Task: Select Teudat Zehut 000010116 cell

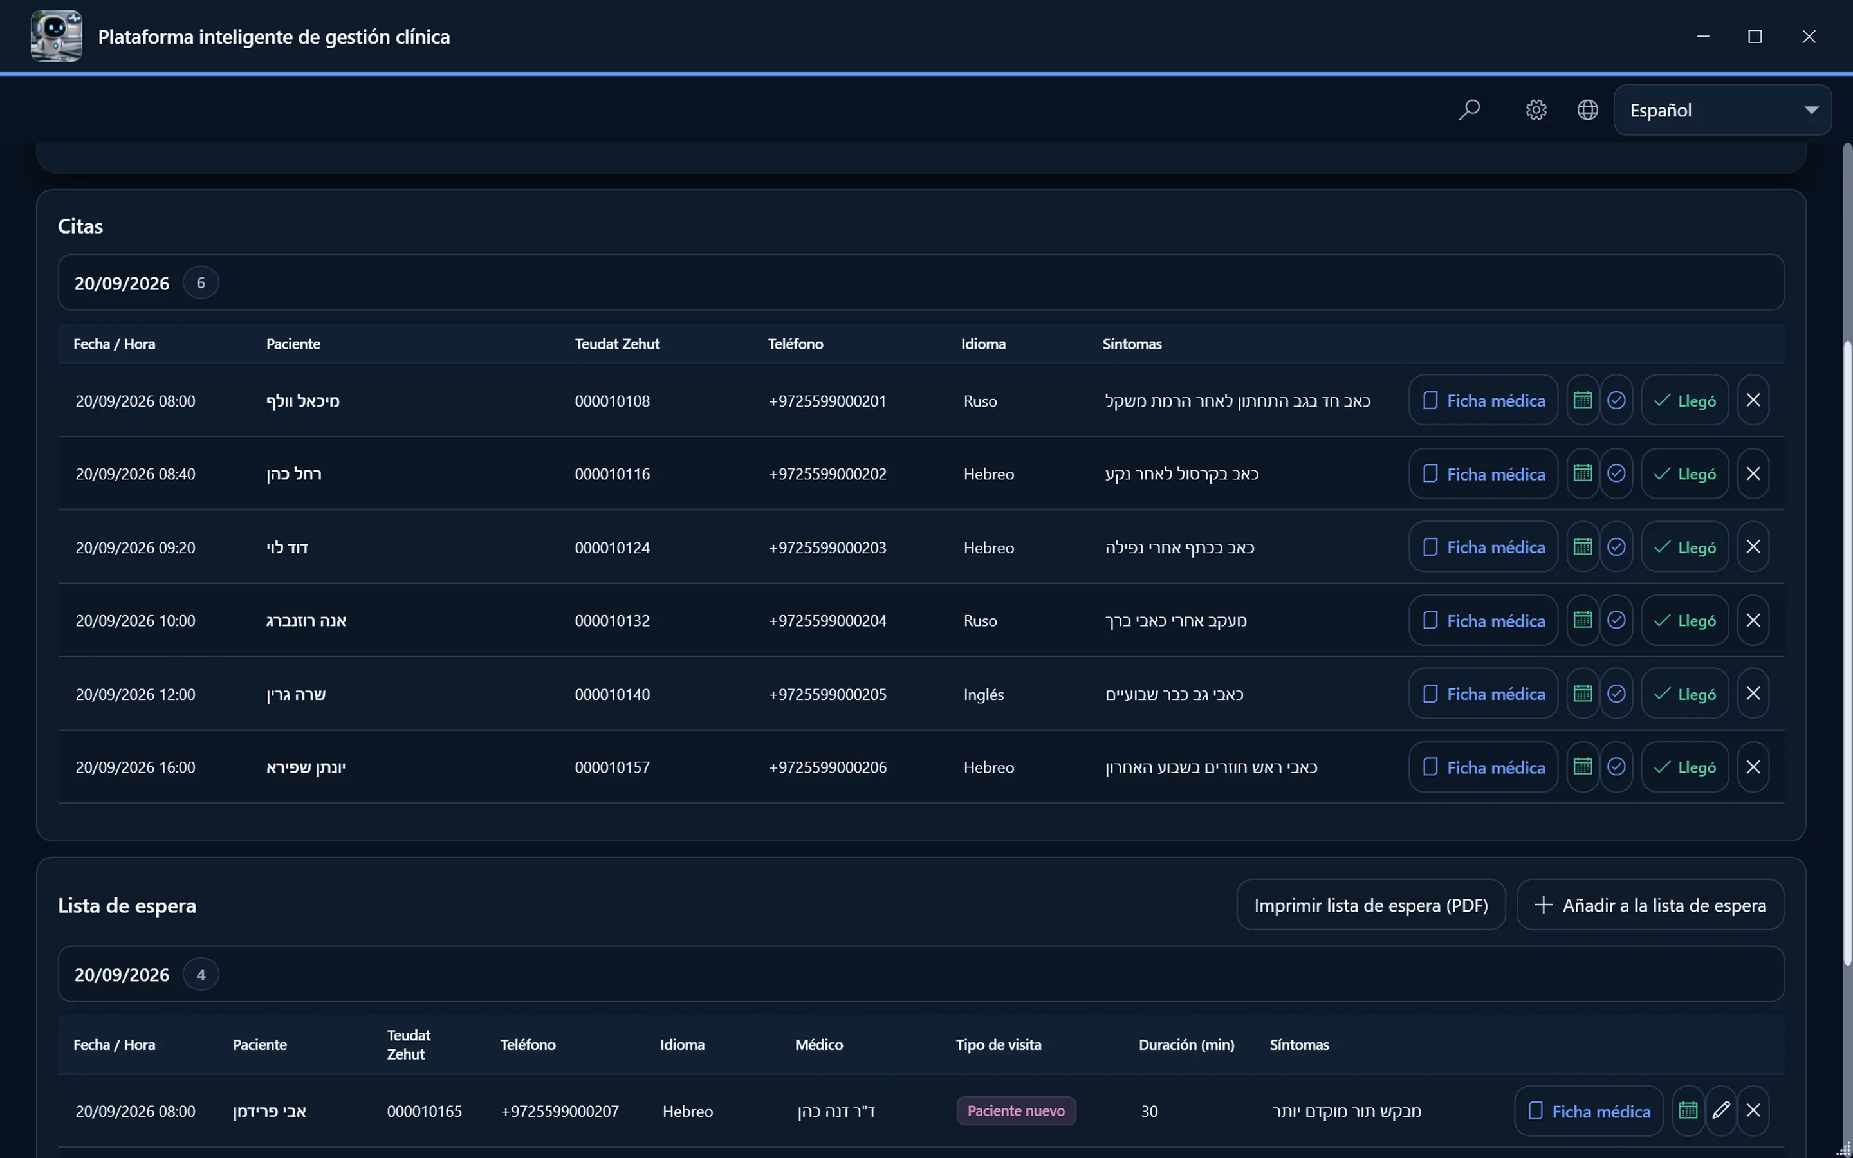Action: tap(613, 474)
